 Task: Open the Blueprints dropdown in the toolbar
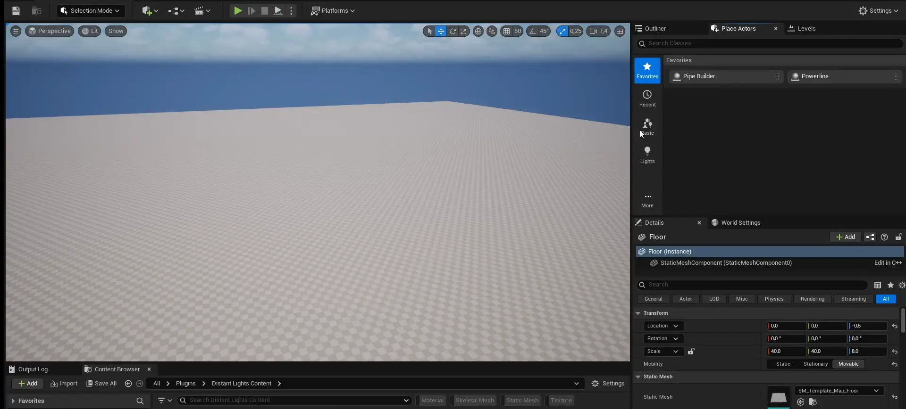(176, 10)
